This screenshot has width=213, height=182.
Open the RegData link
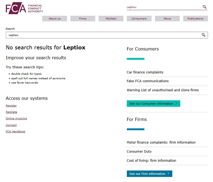(x=11, y=112)
